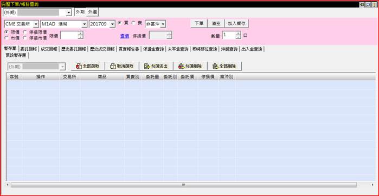Click the pin icon in the title bar

(362, 4)
